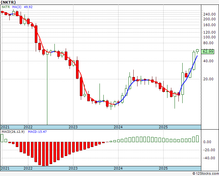This screenshot has height=176, width=219.
Task: Click 2023 on the price chart timeline
Action: click(x=73, y=127)
